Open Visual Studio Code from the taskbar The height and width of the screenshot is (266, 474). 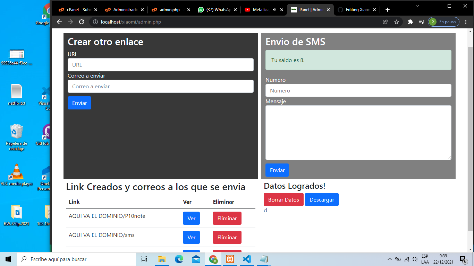(247, 259)
